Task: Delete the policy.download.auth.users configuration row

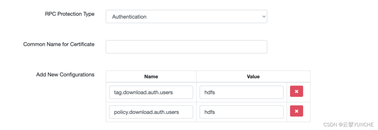Action: pos(296,111)
